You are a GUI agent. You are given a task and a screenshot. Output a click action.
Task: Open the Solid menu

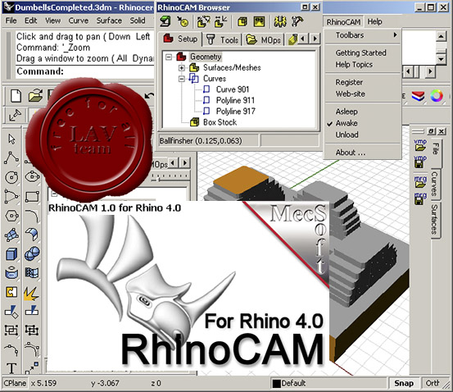coord(138,21)
